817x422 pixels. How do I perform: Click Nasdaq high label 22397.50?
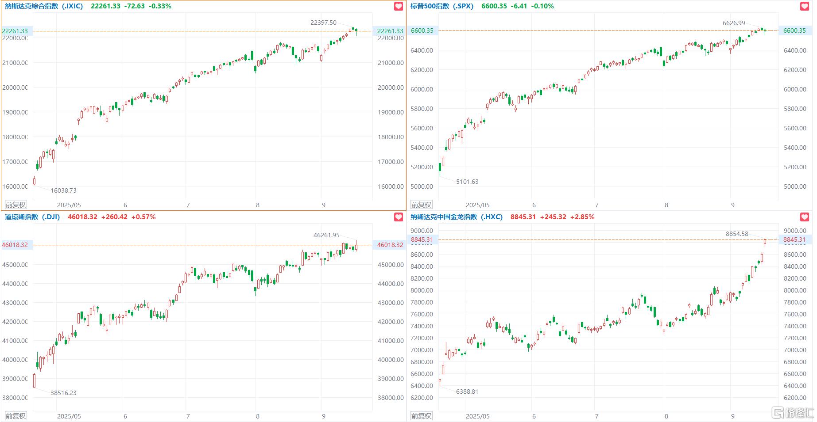click(323, 23)
